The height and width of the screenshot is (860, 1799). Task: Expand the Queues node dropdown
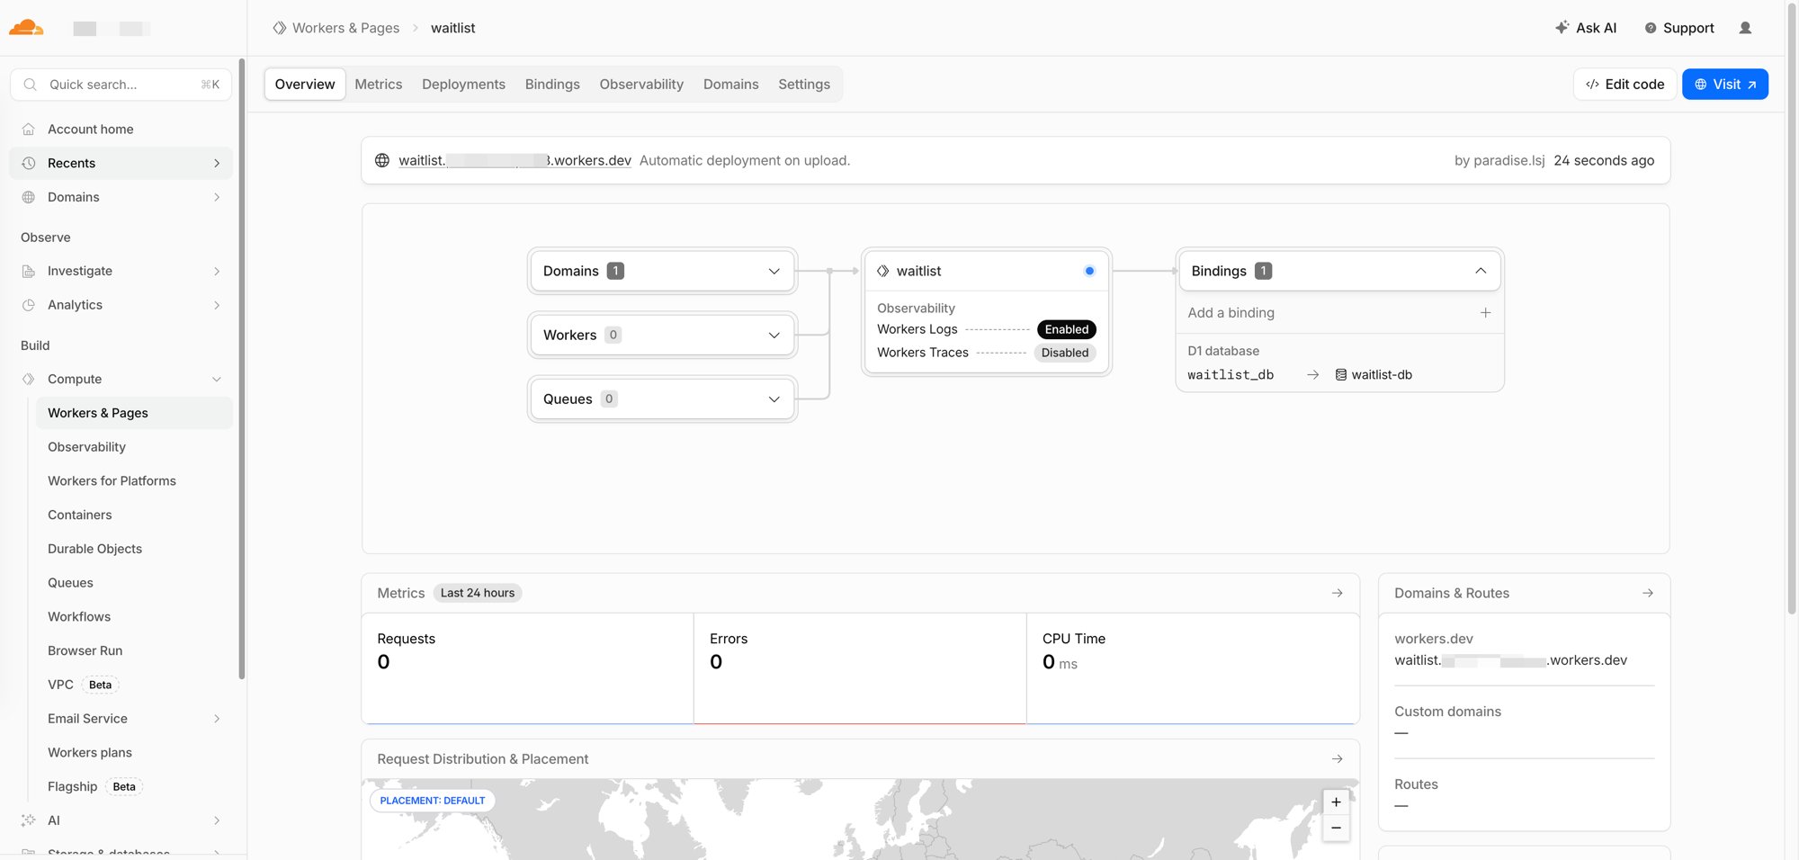coord(774,399)
